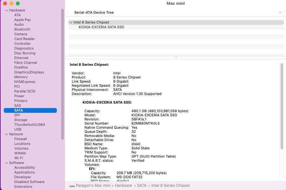Select KIOXIA-EXCERIA SATA SSD in device tree
Image resolution: width=286 pixels, height=190 pixels.
point(101,27)
